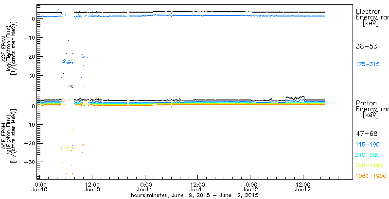Viewport: 389px width, 199px height.
Task: Click the -10 tick on electron flux axis
Action: pyautogui.click(x=29, y=38)
